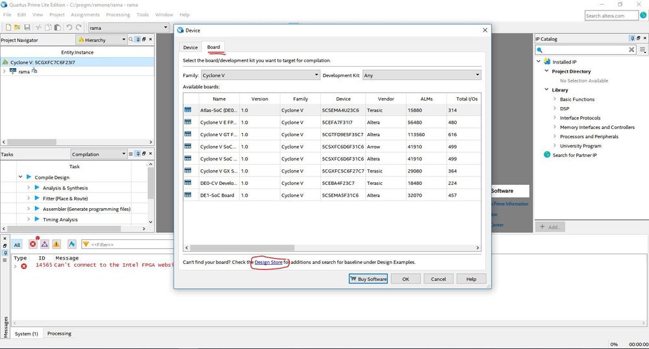Expand the DSP library category

tap(555, 108)
